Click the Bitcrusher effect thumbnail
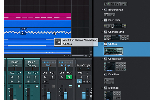This screenshot has height=100, width=154. click(115, 26)
